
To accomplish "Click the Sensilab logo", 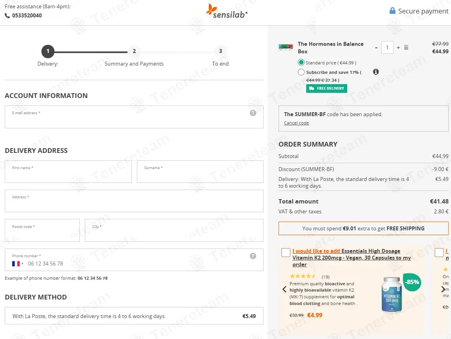I will click(x=226, y=11).
